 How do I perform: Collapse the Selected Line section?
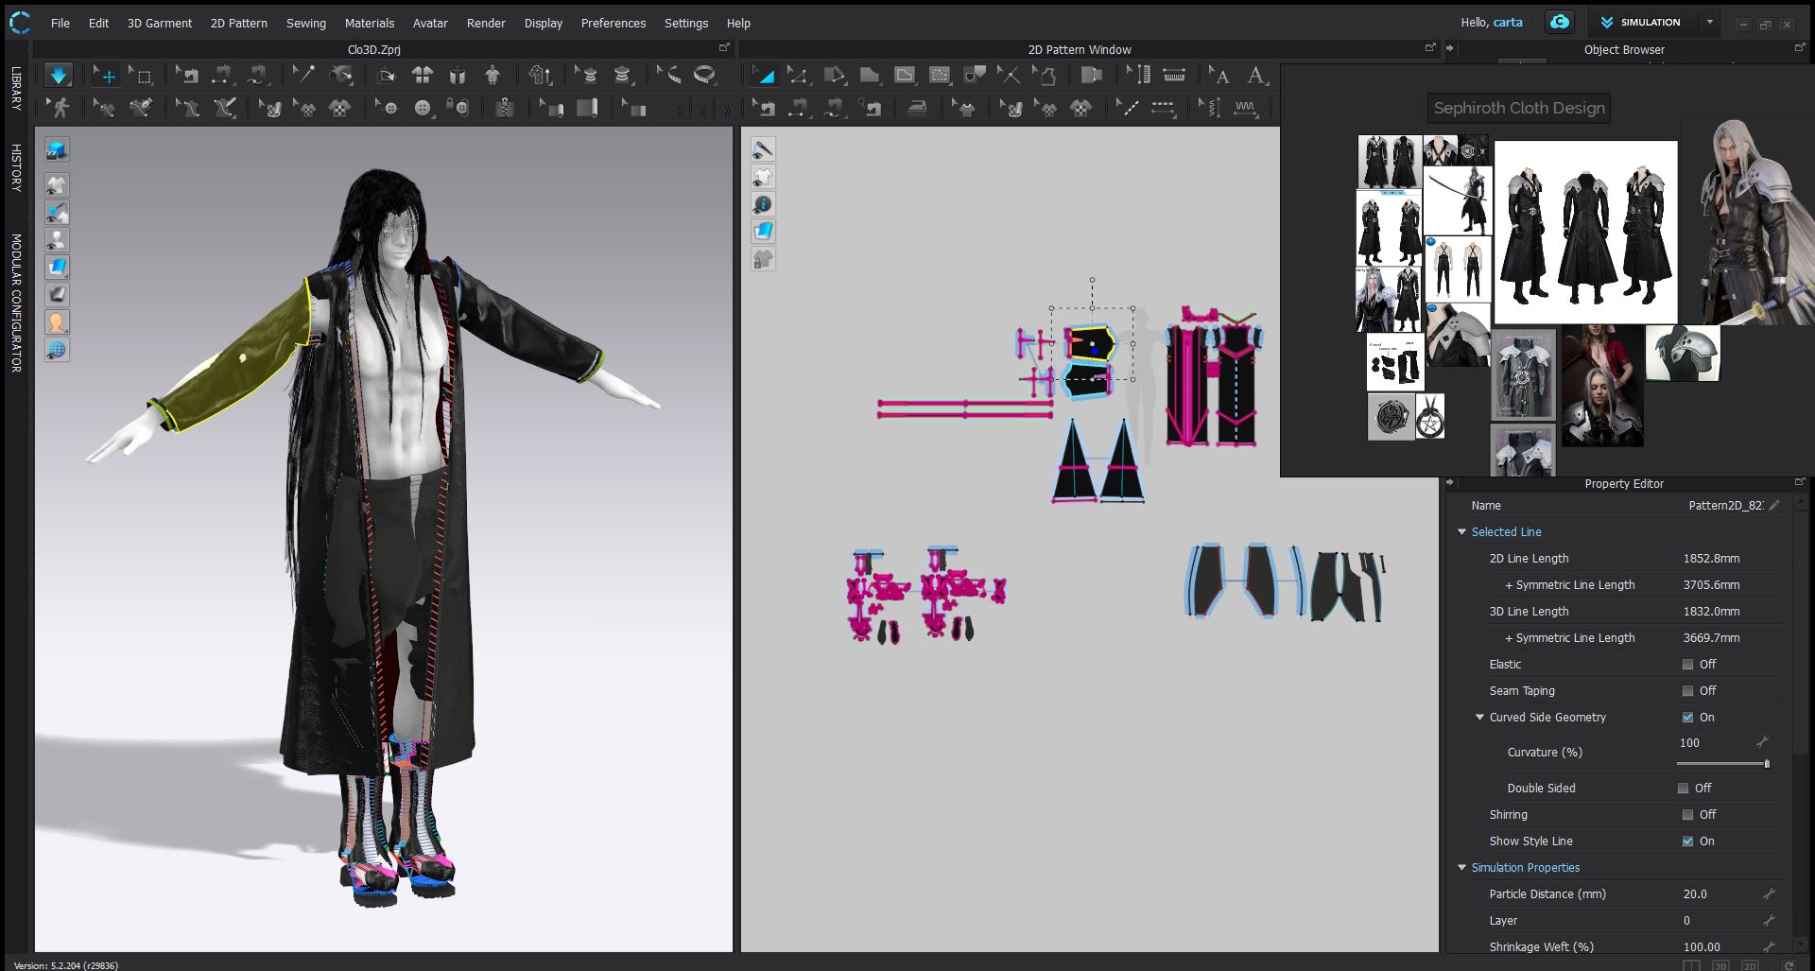tap(1462, 532)
